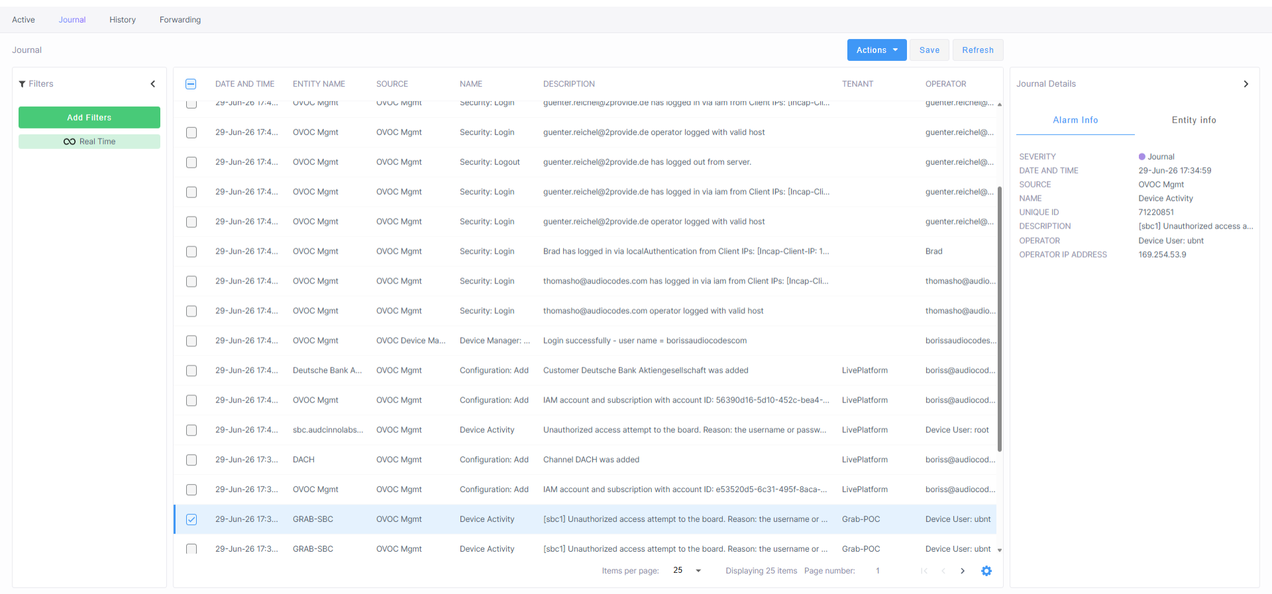Open the Entity info tab
The height and width of the screenshot is (594, 1272).
click(x=1194, y=120)
